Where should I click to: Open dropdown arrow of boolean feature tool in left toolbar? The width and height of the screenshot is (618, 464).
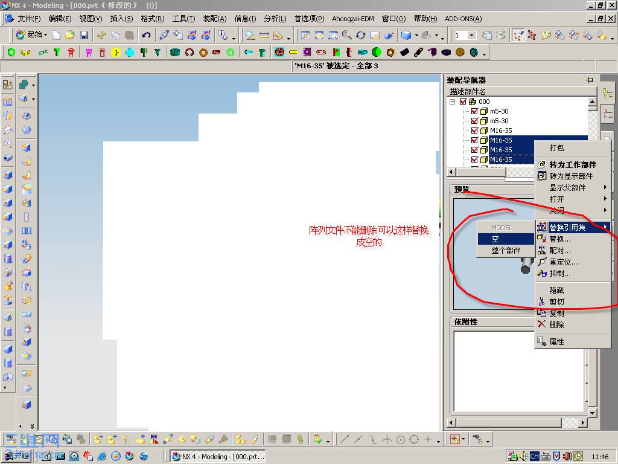click(33, 85)
